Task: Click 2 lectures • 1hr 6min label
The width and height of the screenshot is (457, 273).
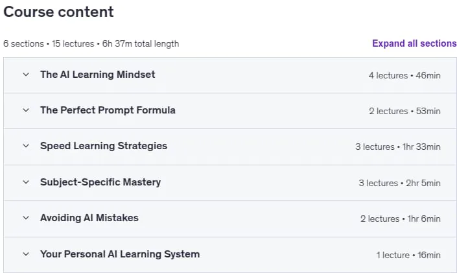Action: pyautogui.click(x=401, y=219)
